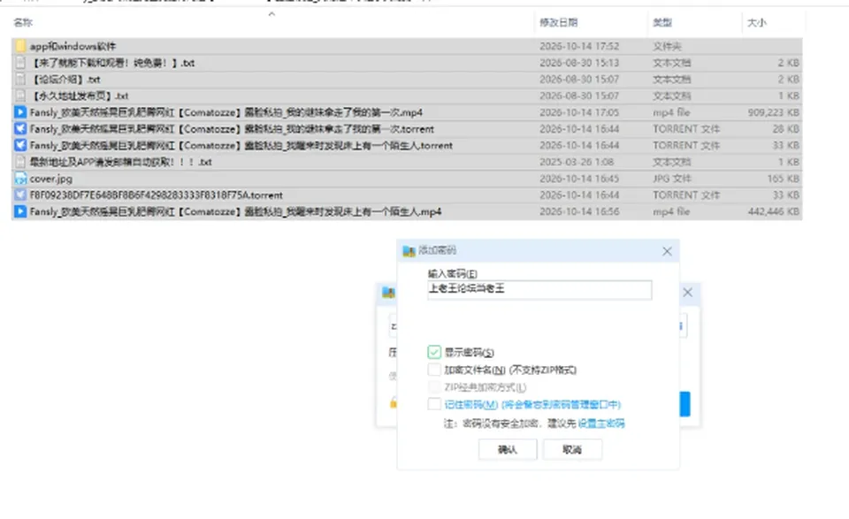Image resolution: width=849 pixels, height=519 pixels.
Task: Open the 设置主密码 link
Action: pos(601,424)
